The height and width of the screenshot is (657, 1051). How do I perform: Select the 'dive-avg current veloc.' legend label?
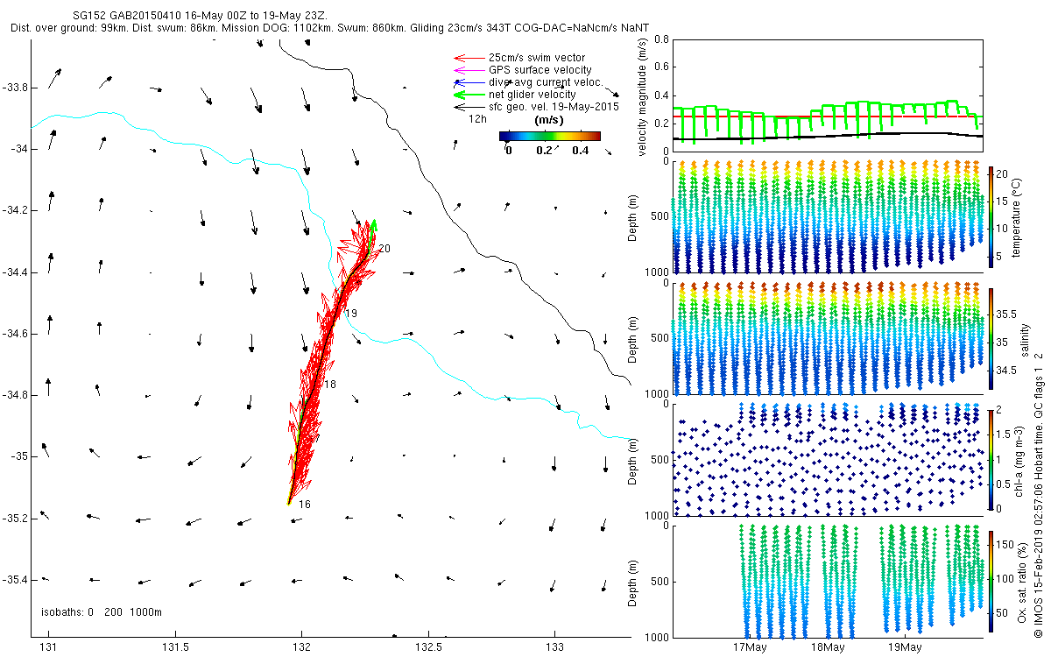[x=547, y=82]
